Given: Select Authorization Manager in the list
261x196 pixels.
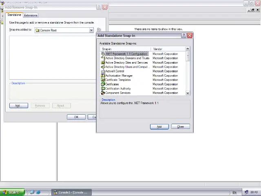Looking at the screenshot, I should click(119, 76).
